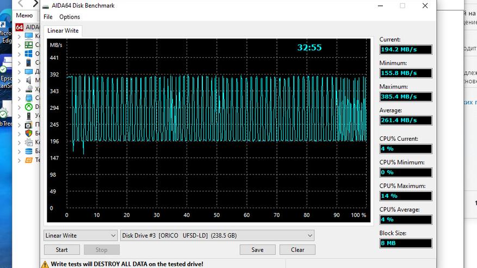Expand the Database node chevron

(20, 152)
